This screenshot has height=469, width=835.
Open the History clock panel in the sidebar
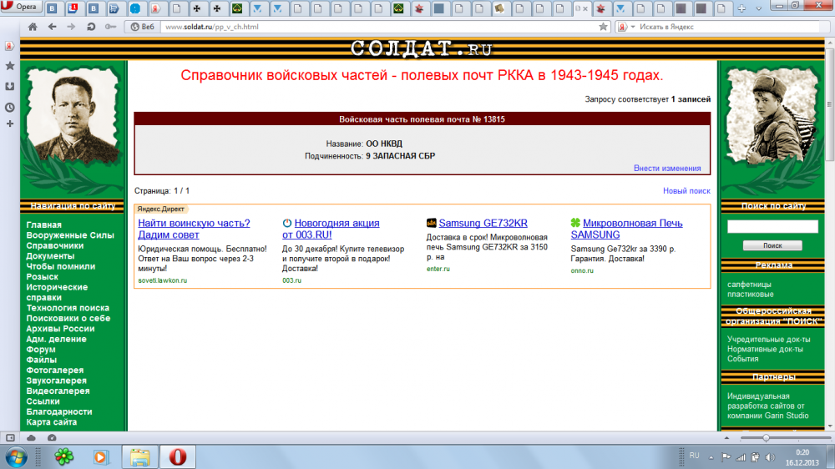tap(10, 107)
